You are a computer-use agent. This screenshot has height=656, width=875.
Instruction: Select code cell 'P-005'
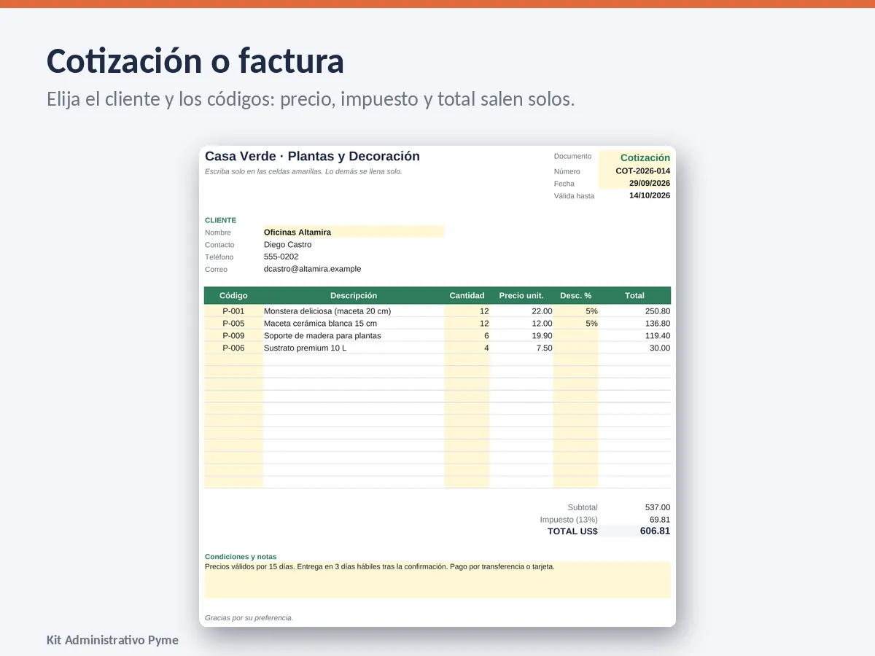click(x=233, y=324)
